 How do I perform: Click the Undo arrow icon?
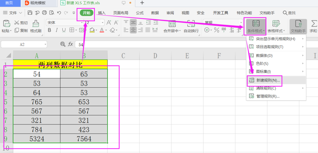pyautogui.click(x=59, y=13)
